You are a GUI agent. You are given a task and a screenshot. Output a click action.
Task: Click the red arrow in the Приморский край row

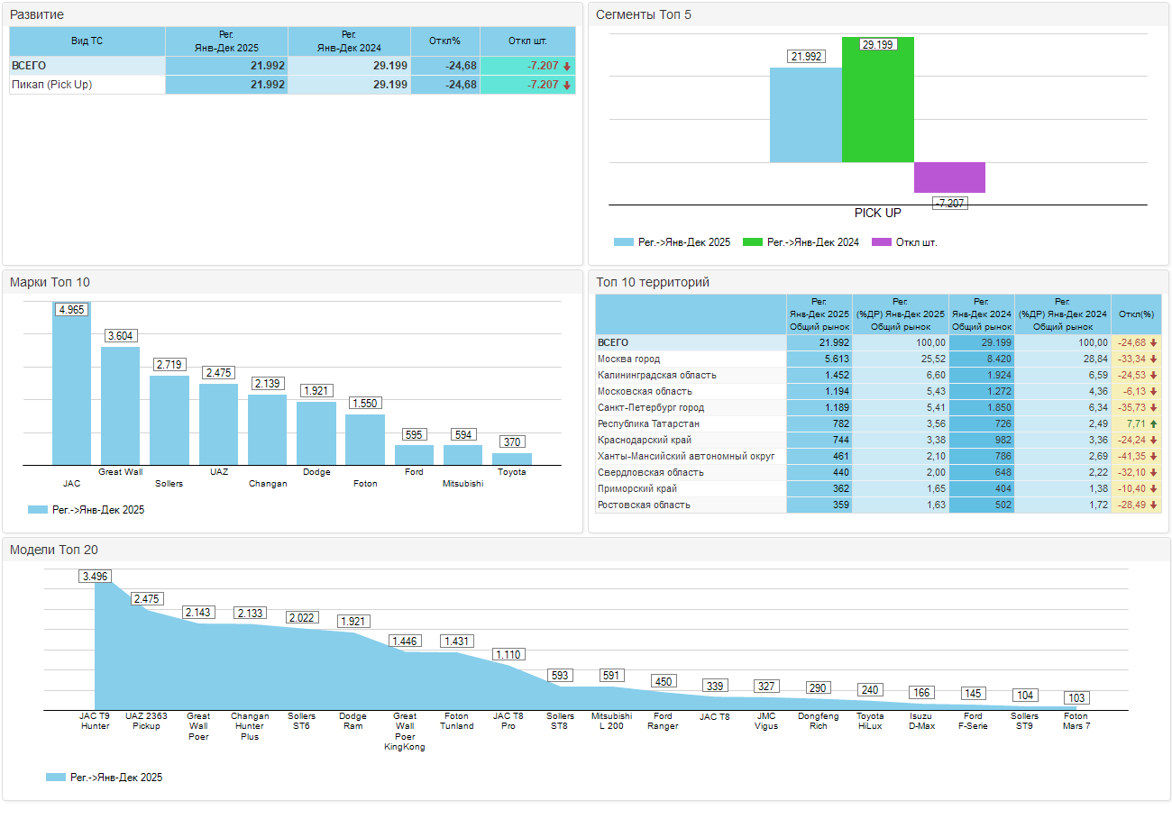coord(1153,489)
